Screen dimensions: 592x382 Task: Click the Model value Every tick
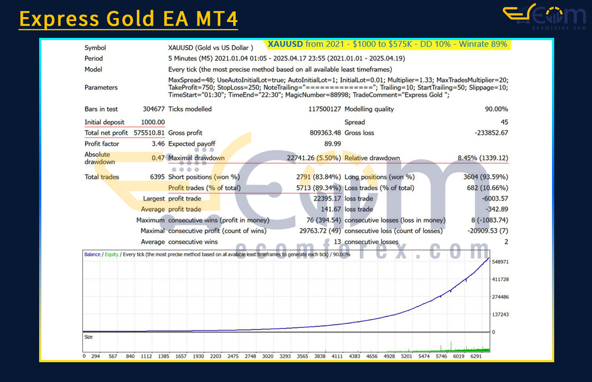click(x=280, y=70)
